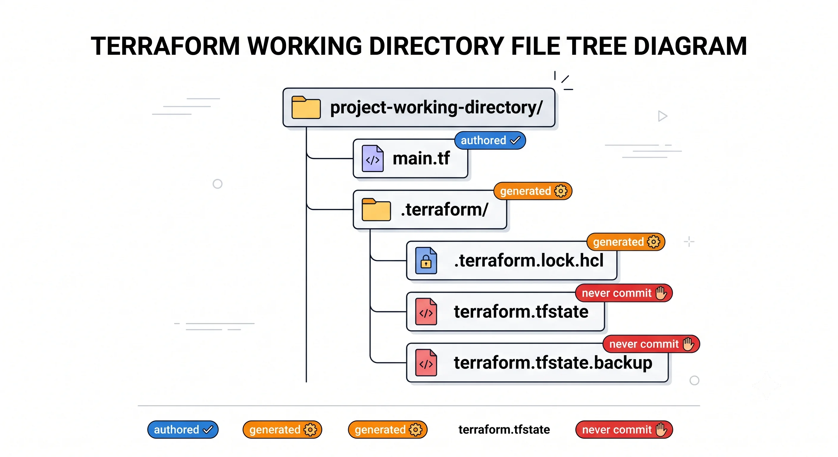This screenshot has height=457, width=838.
Task: Click the play triangle icon at right
Action: coord(662,116)
